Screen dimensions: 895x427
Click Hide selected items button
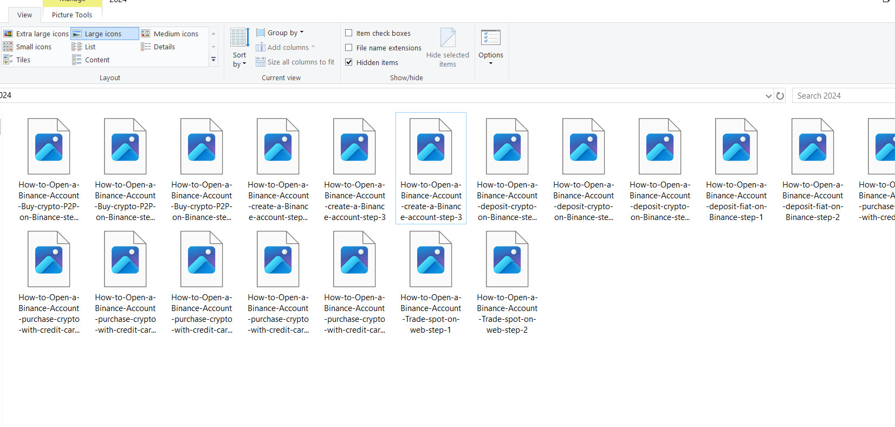pos(448,48)
